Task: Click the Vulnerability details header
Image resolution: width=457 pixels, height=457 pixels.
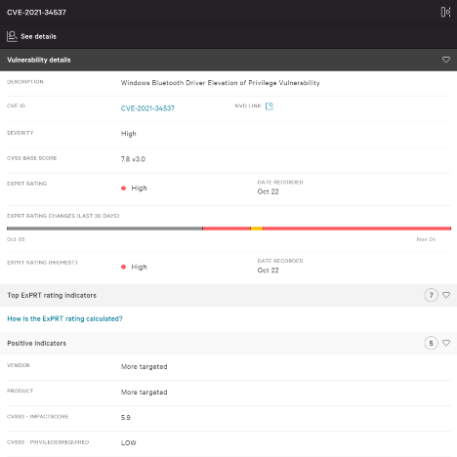Action: point(228,60)
